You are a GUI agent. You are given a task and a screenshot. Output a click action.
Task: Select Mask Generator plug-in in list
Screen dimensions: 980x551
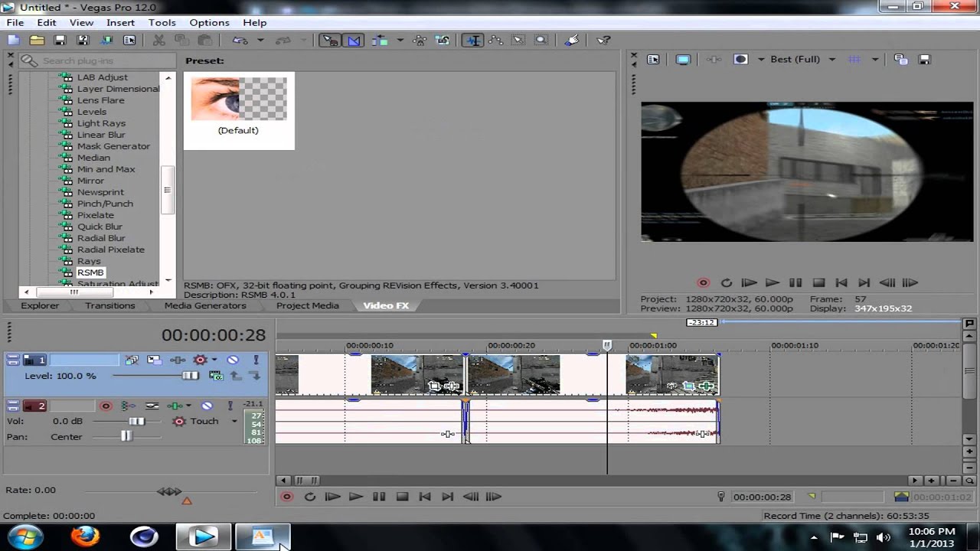click(x=113, y=146)
